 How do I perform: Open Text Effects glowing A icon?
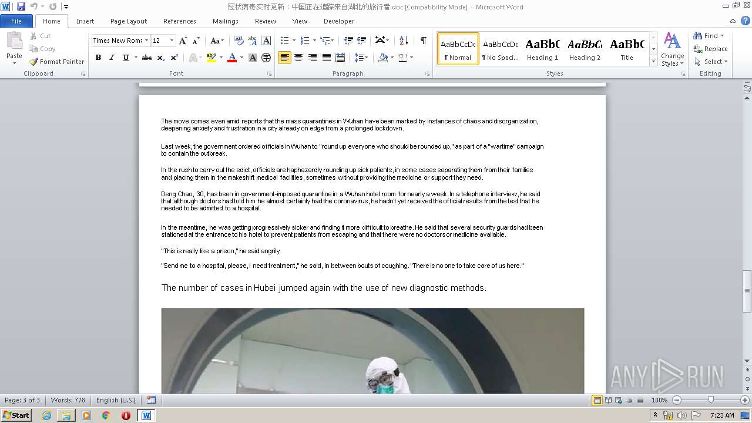coord(193,58)
